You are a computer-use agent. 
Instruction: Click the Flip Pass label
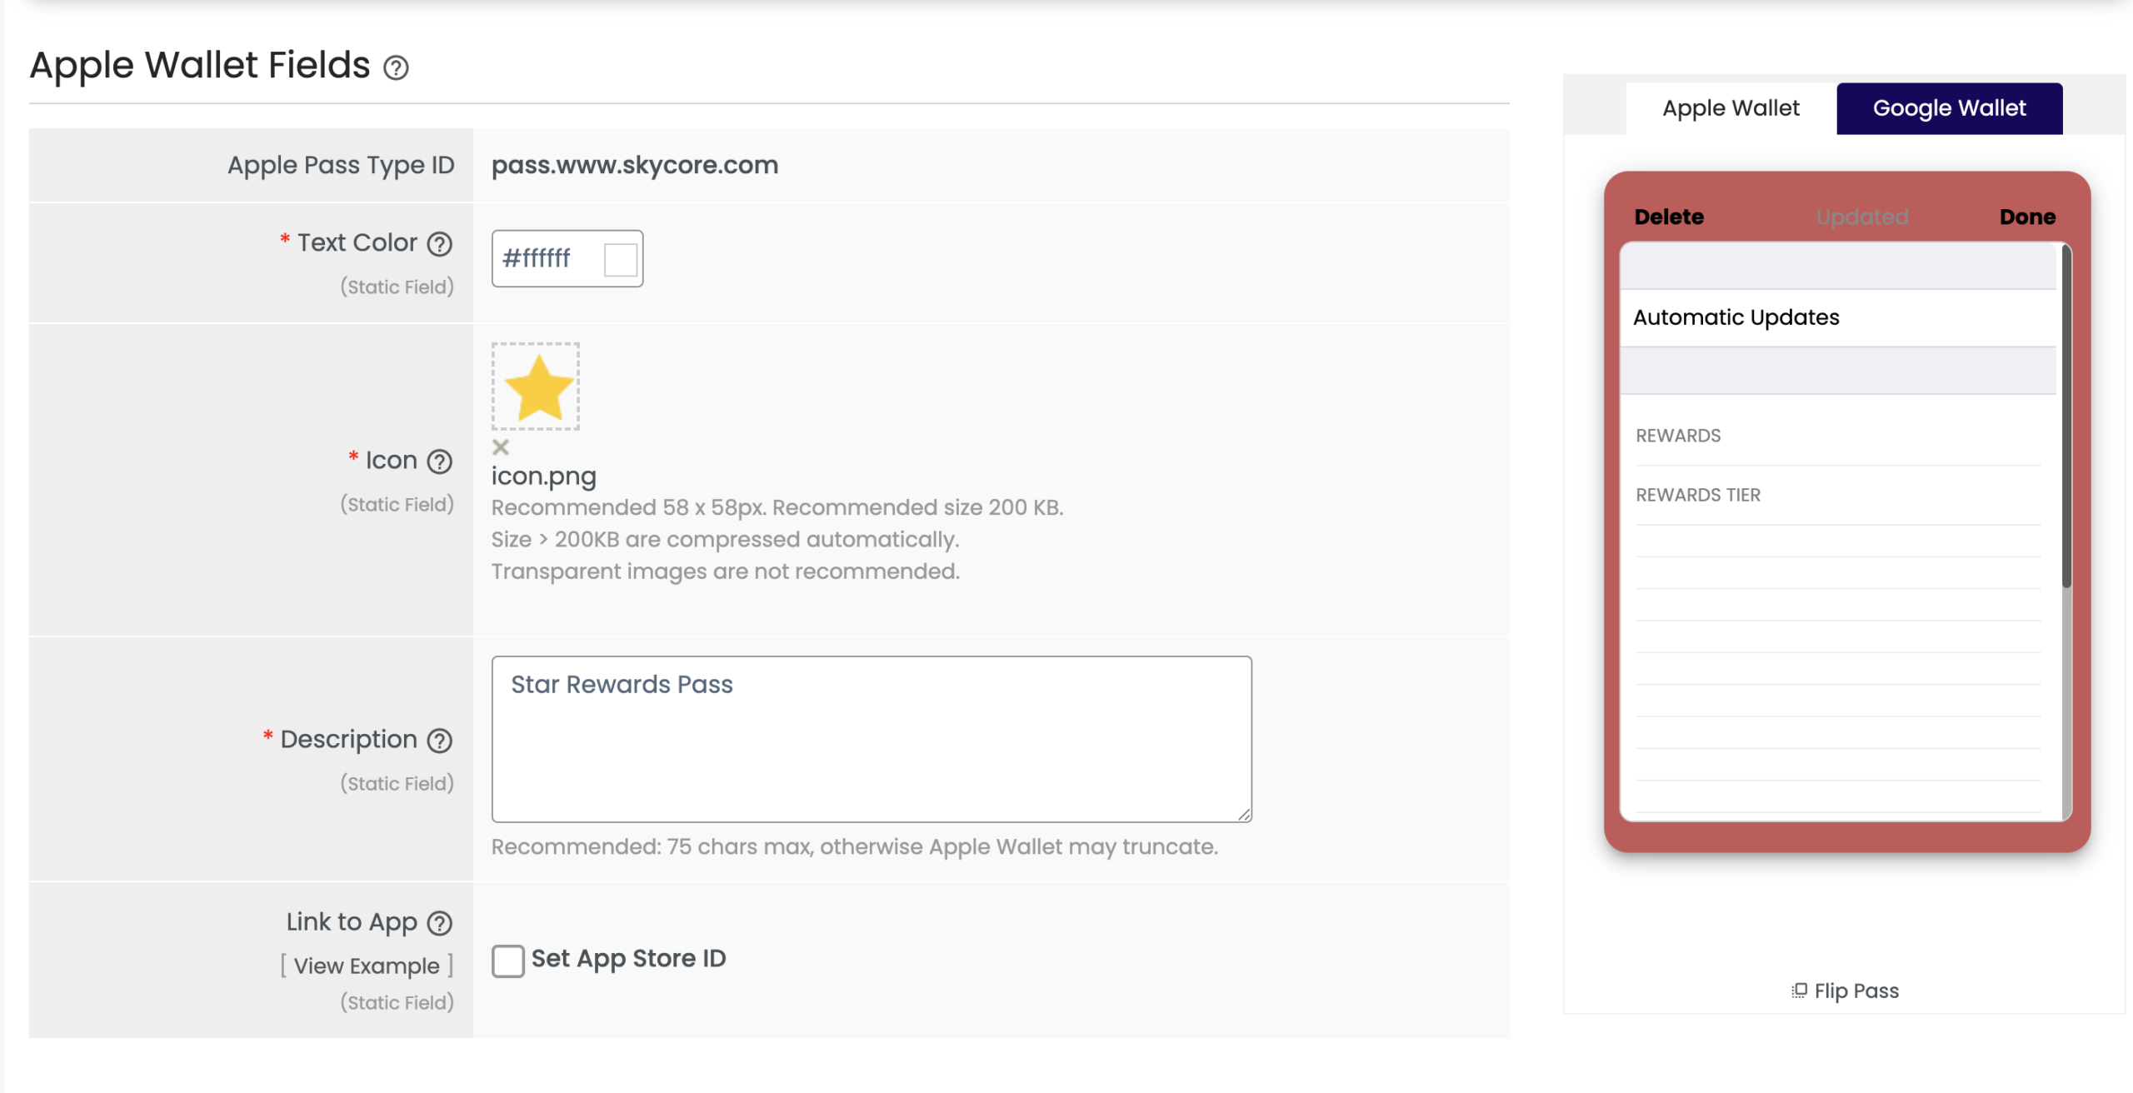(1856, 991)
